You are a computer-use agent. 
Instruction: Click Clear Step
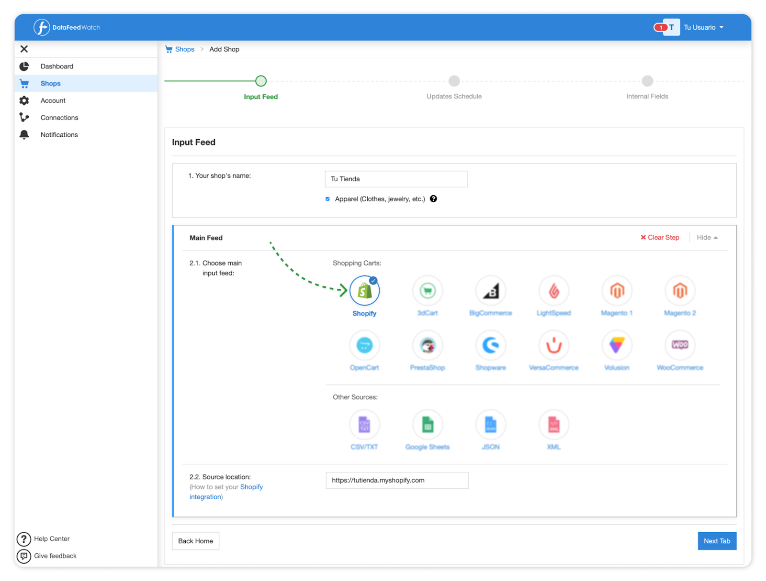[x=660, y=238]
